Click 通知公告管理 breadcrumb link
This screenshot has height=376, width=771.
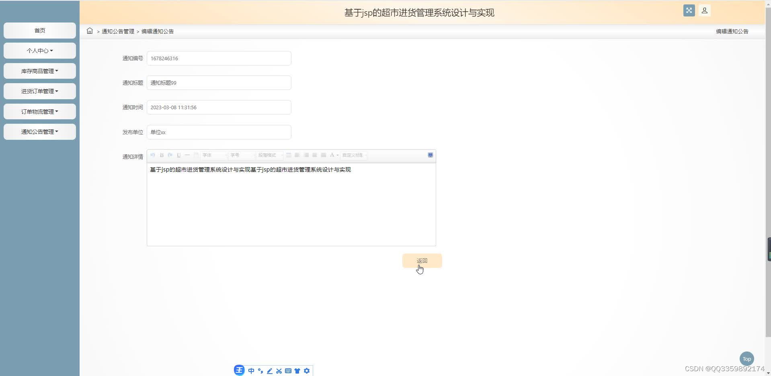118,31
